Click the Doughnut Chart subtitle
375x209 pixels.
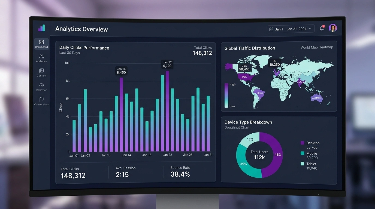point(237,127)
